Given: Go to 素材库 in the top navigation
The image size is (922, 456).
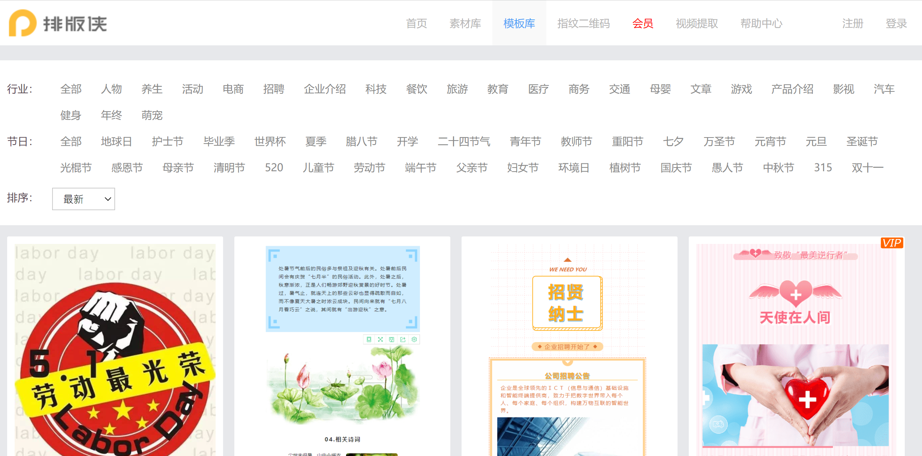Looking at the screenshot, I should coord(465,23).
